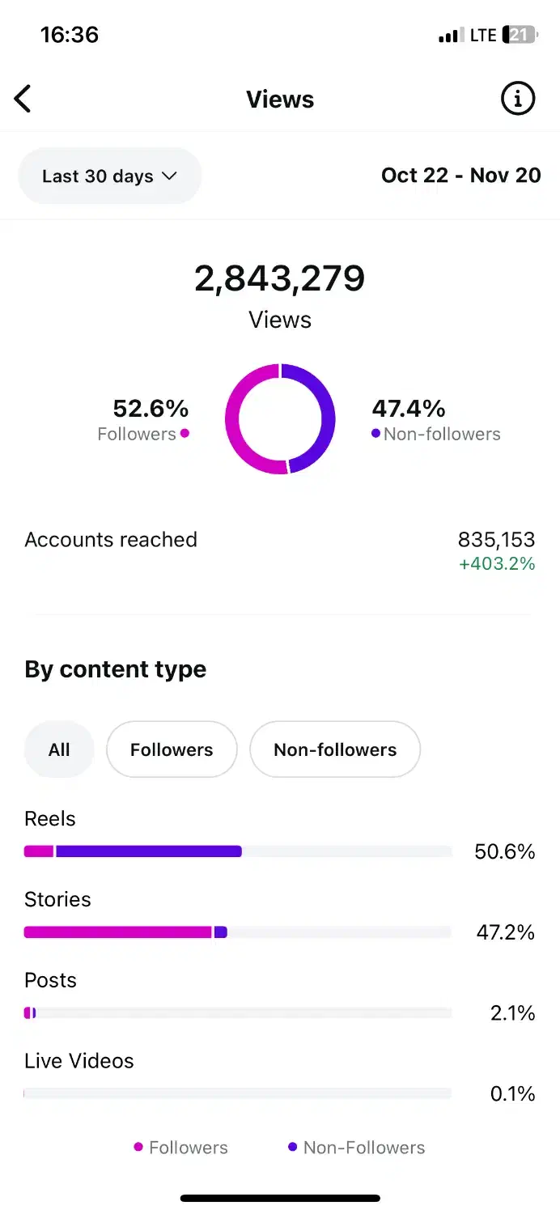This screenshot has width=560, height=1214.
Task: Tap the pink Followers dot beside 52.6%
Action: 185,434
